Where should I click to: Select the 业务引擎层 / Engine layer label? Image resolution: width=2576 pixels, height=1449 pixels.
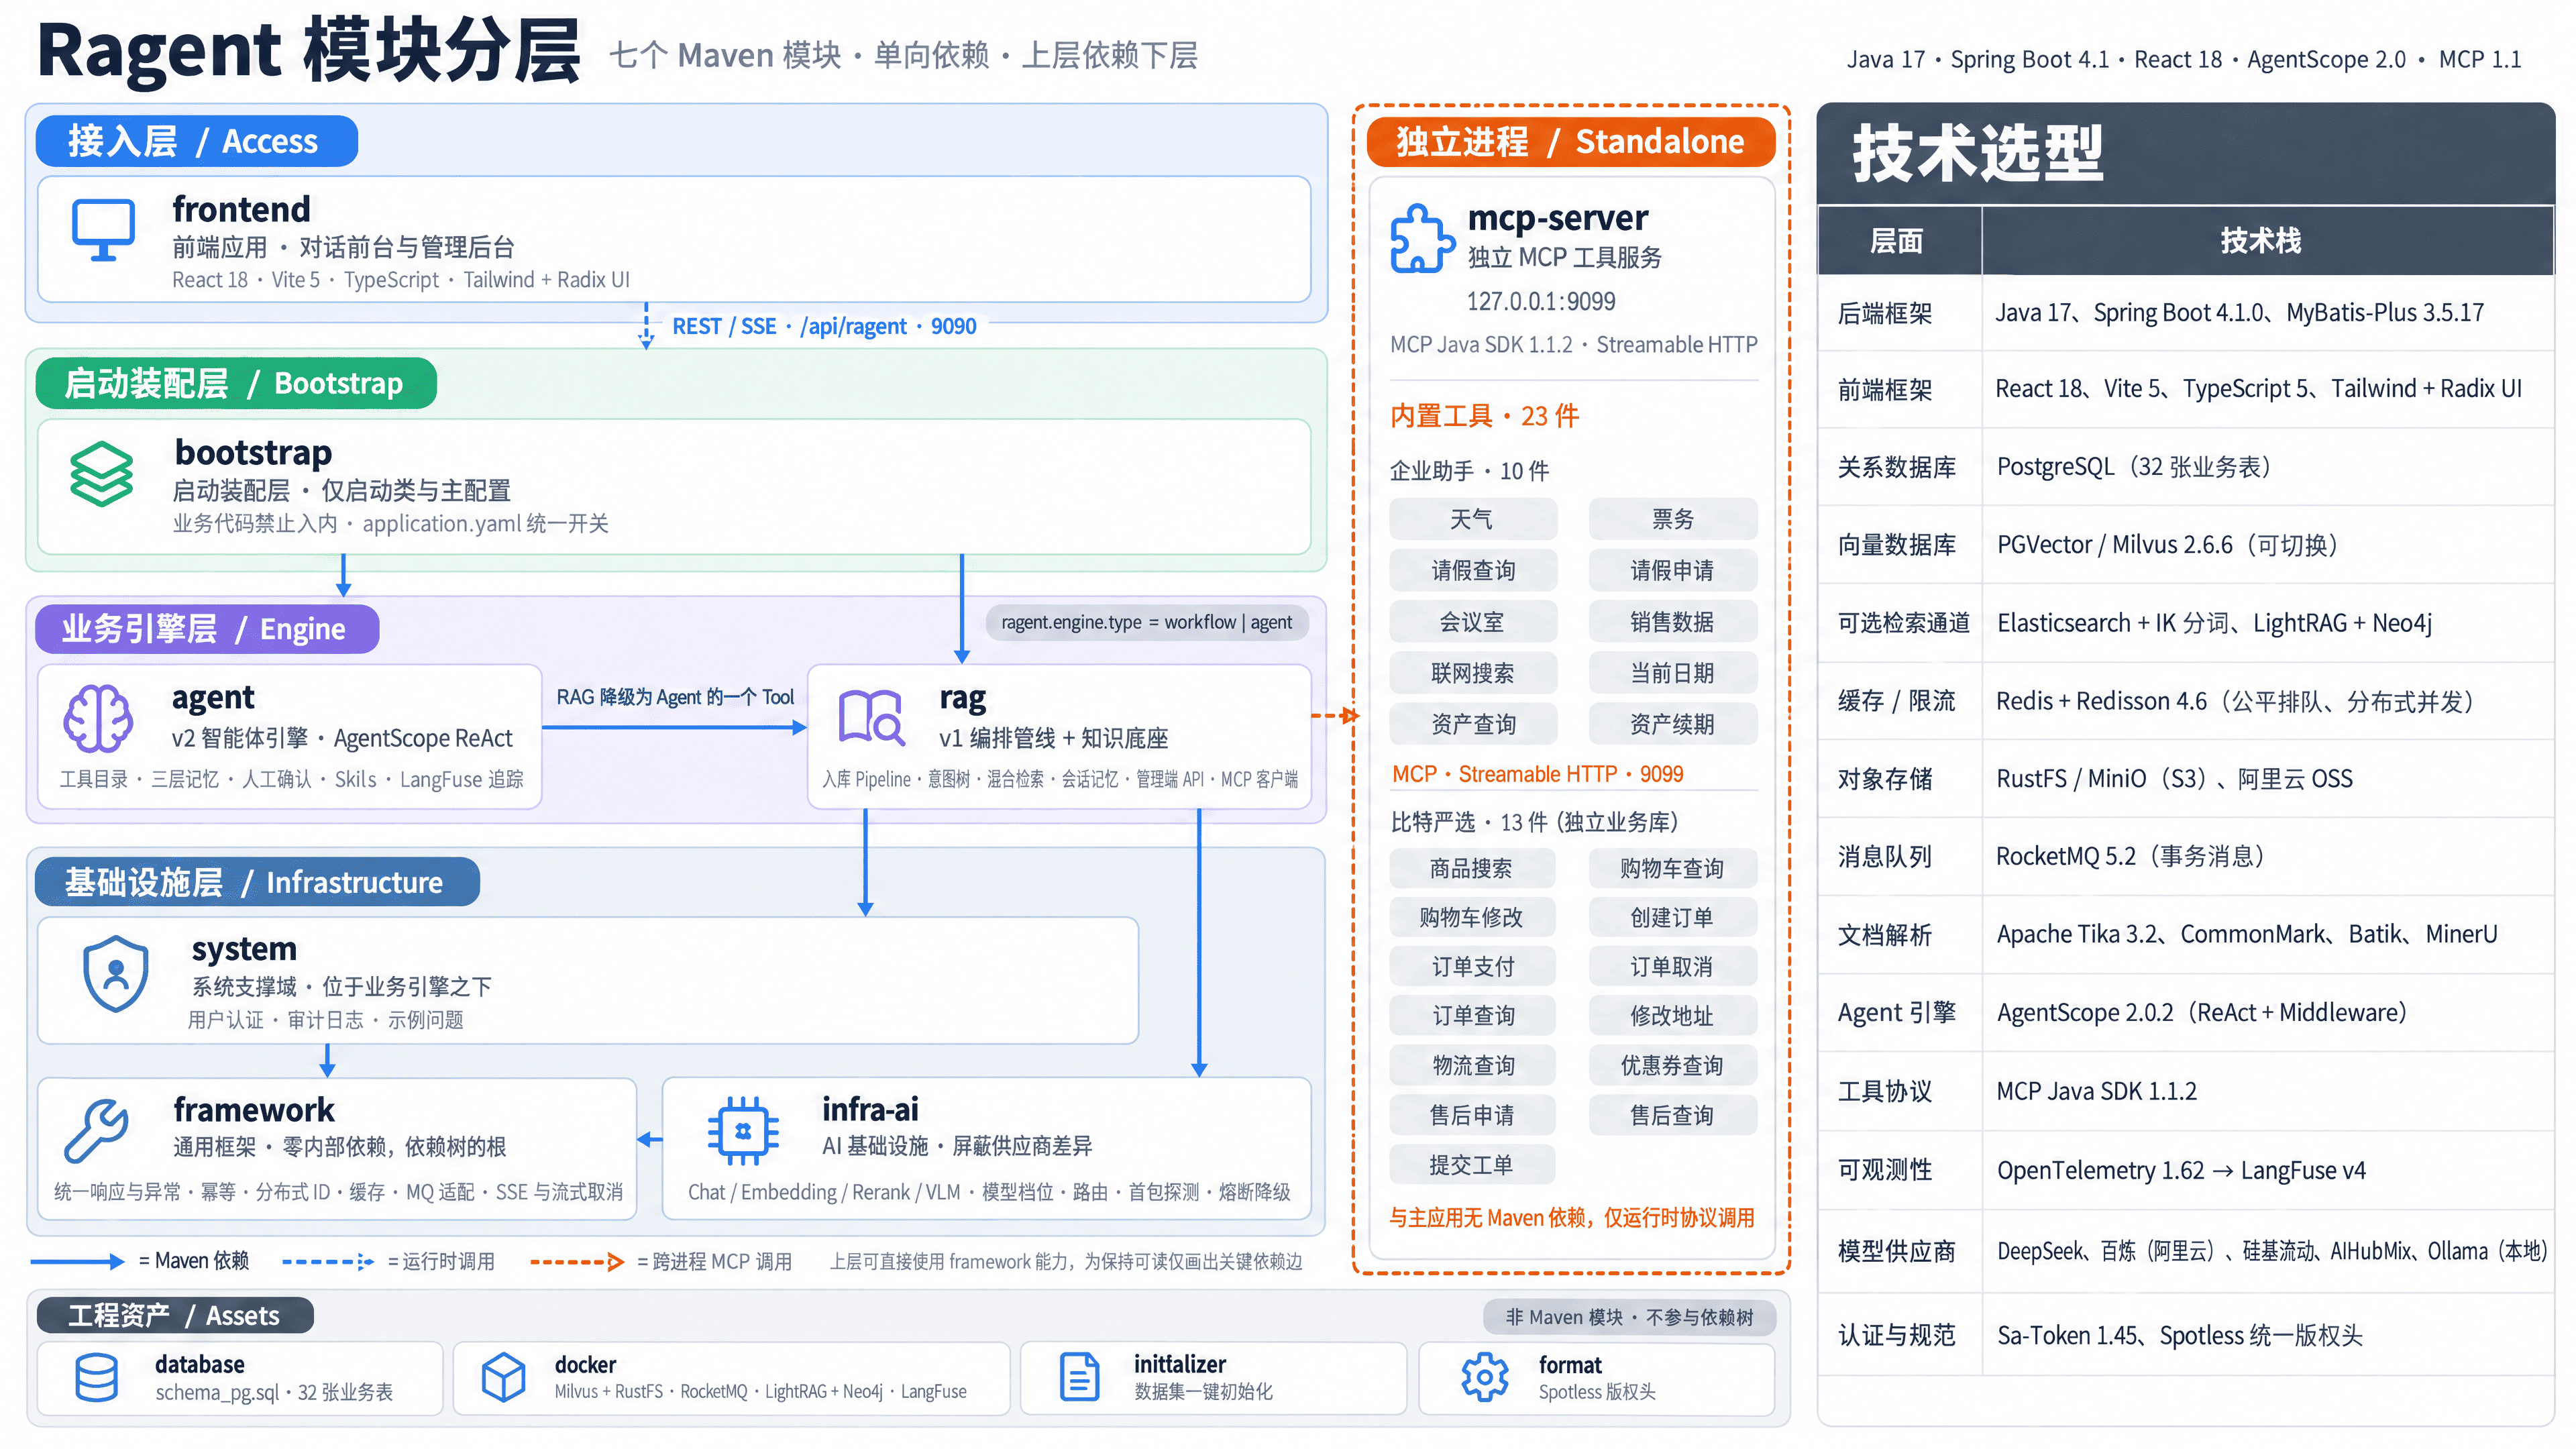point(207,629)
